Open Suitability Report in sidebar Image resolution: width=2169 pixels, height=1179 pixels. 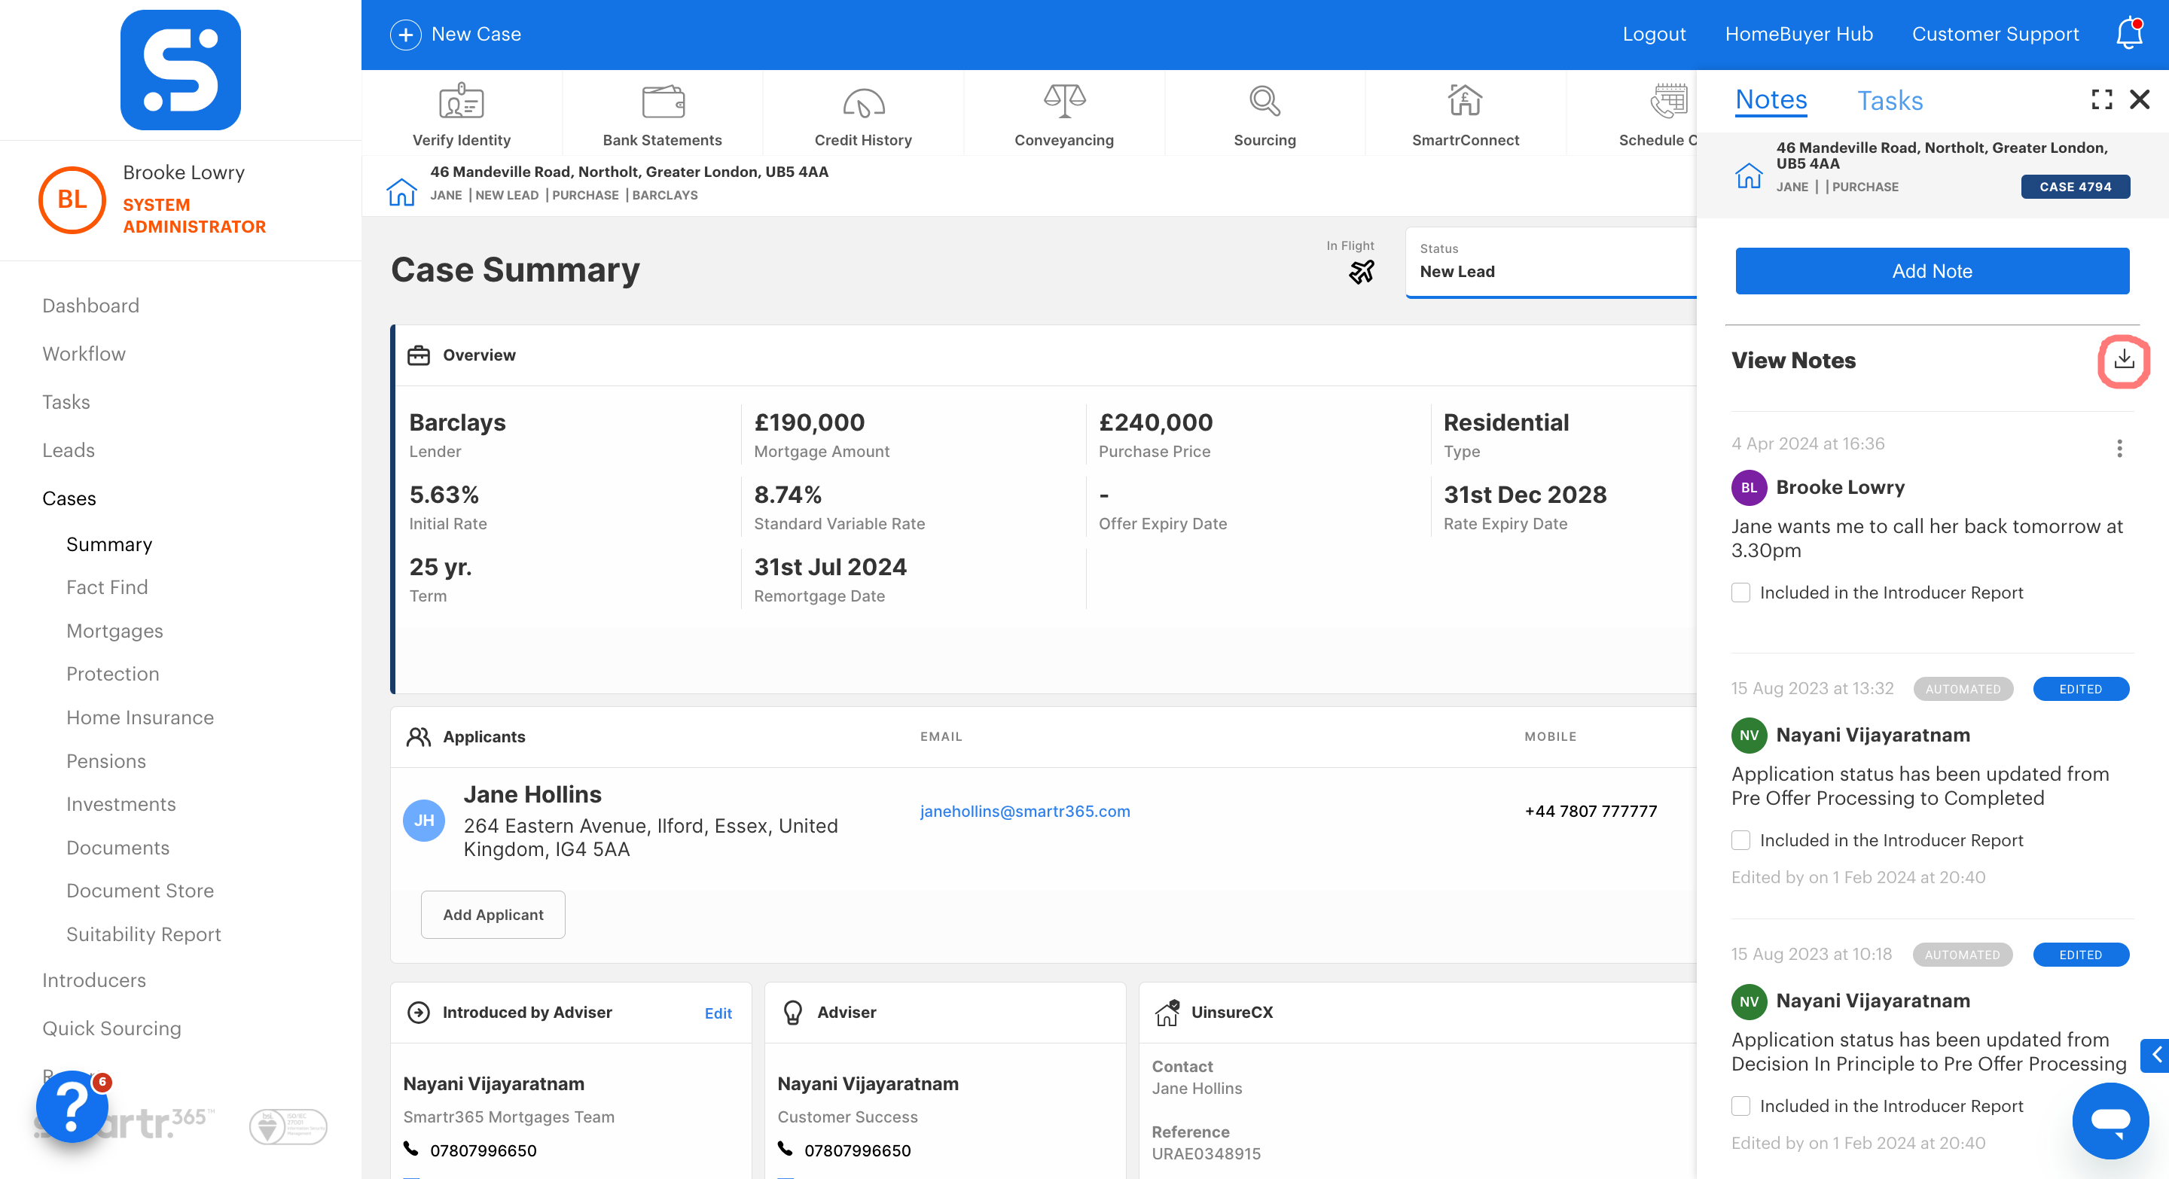point(143,934)
